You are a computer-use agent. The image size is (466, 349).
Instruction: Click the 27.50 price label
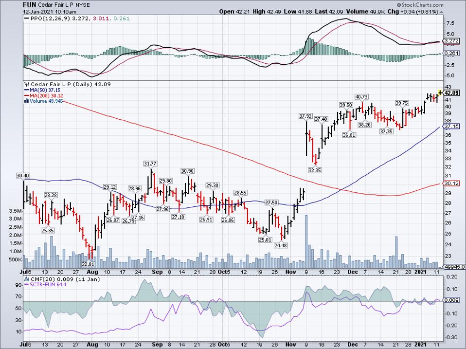click(271, 202)
